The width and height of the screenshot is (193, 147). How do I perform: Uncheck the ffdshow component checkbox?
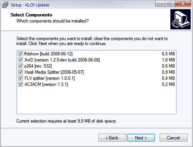pyautogui.click(x=20, y=54)
